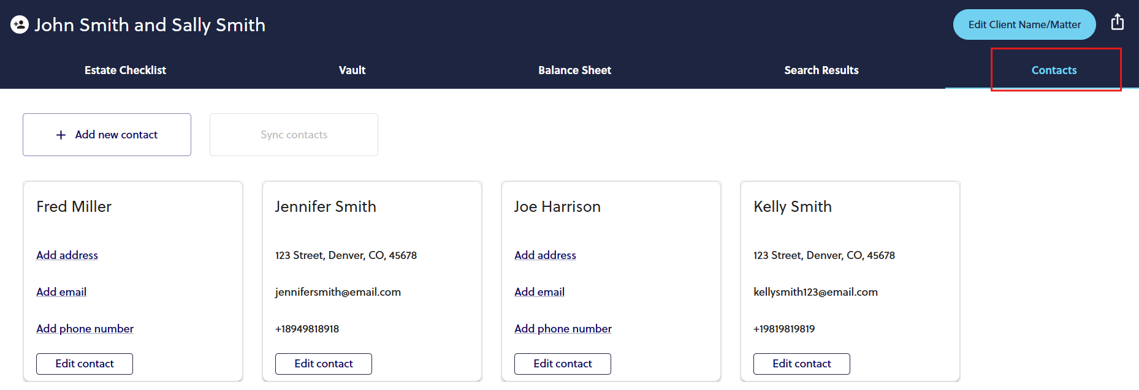The image size is (1139, 390).
Task: Add email for Joe Harrison
Action: [x=539, y=292]
